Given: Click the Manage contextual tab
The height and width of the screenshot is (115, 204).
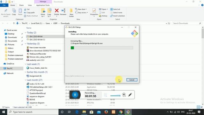Looking at the screenshot, I should point(43,2).
